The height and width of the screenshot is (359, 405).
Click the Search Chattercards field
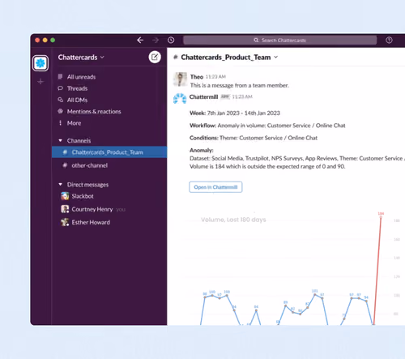pyautogui.click(x=279, y=41)
